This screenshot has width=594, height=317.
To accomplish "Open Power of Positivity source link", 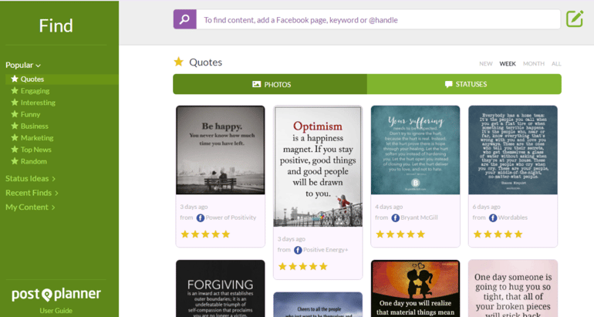I will [x=231, y=218].
